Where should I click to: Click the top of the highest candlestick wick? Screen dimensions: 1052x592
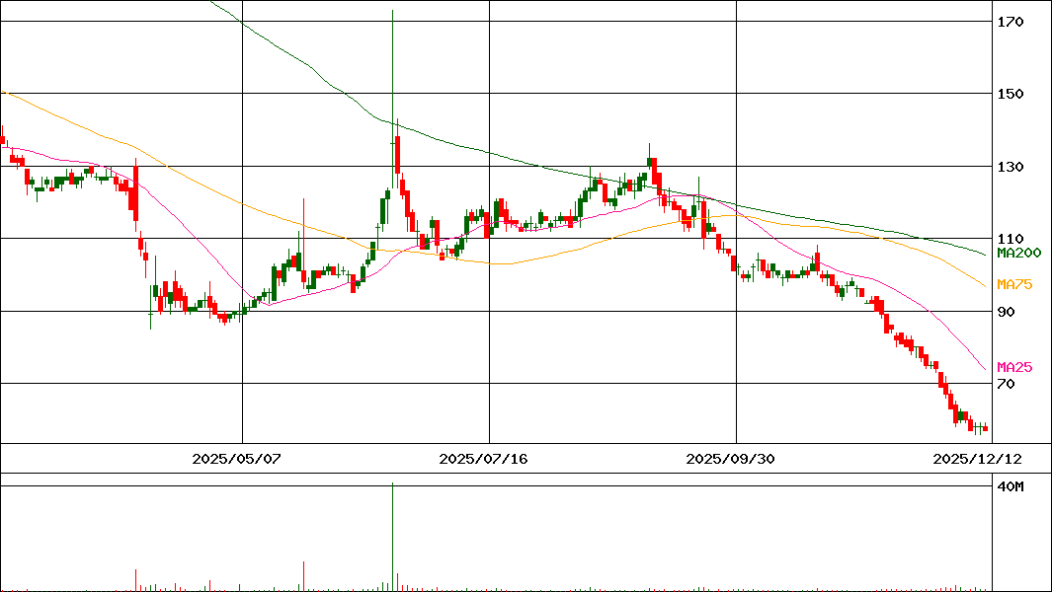tap(393, 11)
